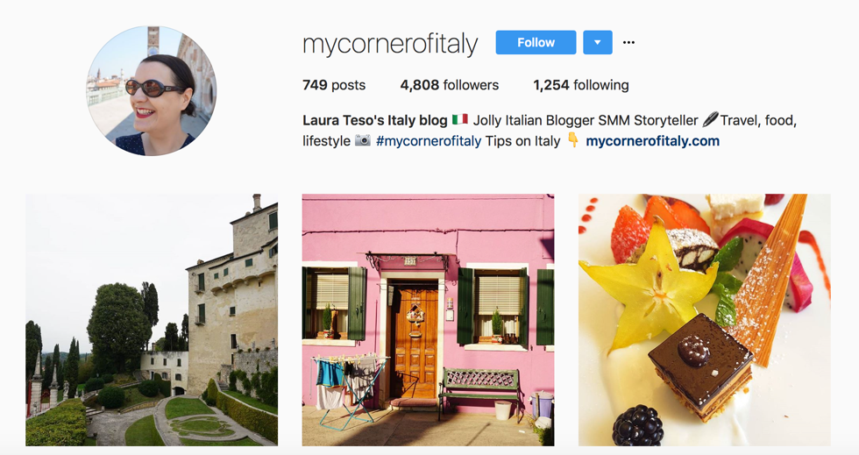Open the #mycornerofitaly hashtag link

click(429, 141)
